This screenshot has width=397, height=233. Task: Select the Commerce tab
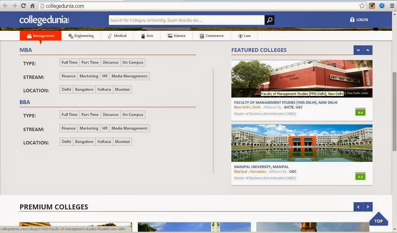212,36
